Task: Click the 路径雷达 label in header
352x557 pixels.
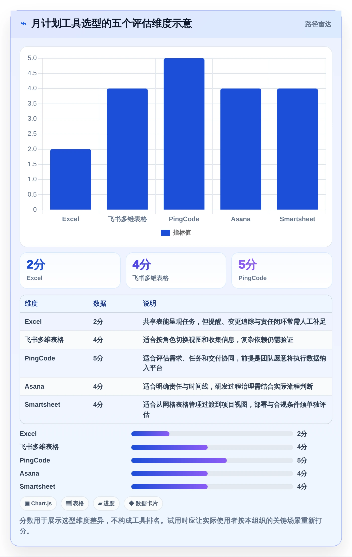Action: tap(318, 24)
